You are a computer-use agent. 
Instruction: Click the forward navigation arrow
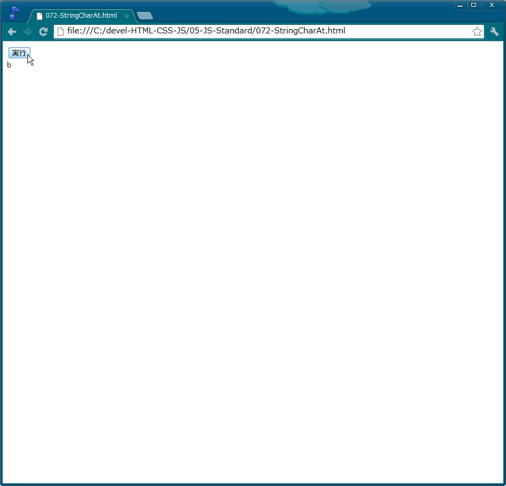(28, 32)
